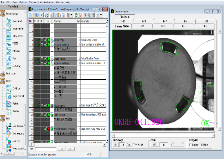Click the Print icon in the Program editor toolbar
Viewport: 224px width, 159px height.
pos(47,15)
